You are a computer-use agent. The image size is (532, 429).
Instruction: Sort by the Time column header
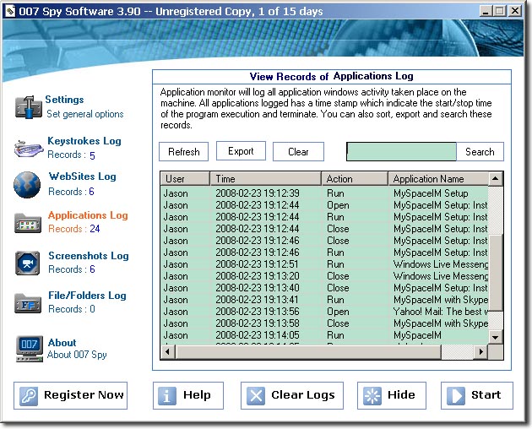click(x=266, y=179)
